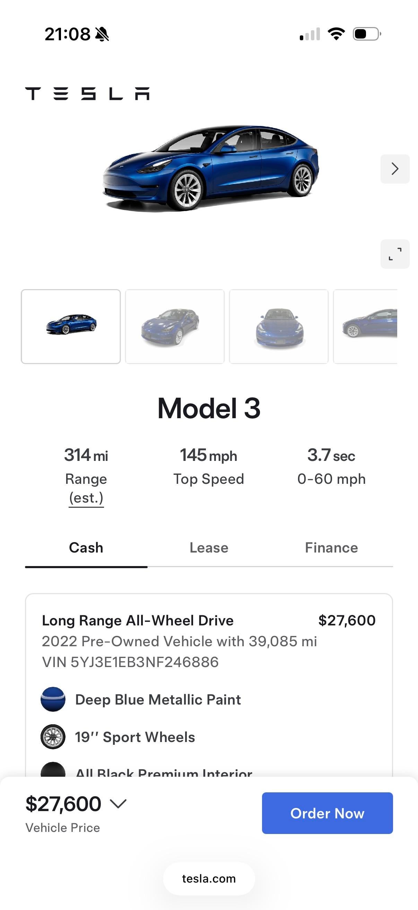This screenshot has width=418, height=910.
Task: Open fullscreen image view
Action: 395,254
